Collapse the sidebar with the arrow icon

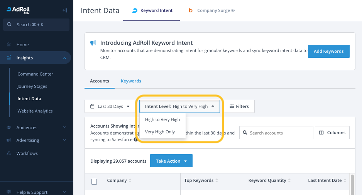64,10
